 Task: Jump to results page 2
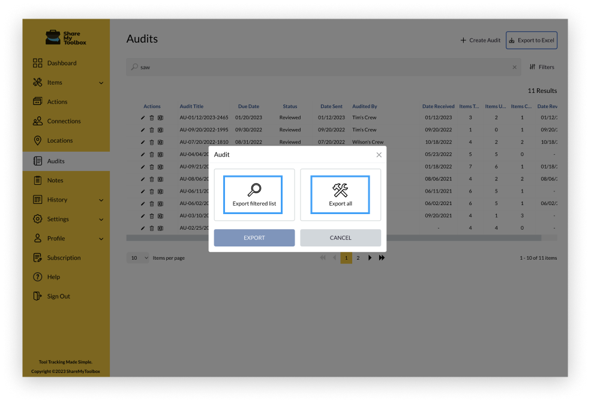coord(358,257)
